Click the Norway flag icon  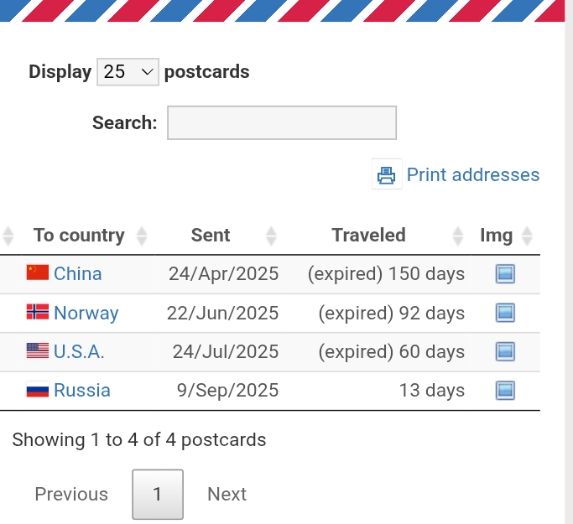pyautogui.click(x=38, y=313)
